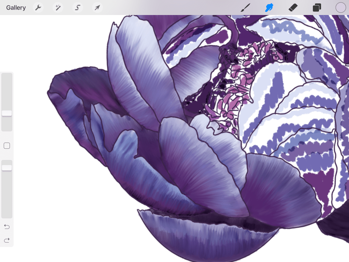
Task: Open the active color circle
Action: tap(340, 8)
